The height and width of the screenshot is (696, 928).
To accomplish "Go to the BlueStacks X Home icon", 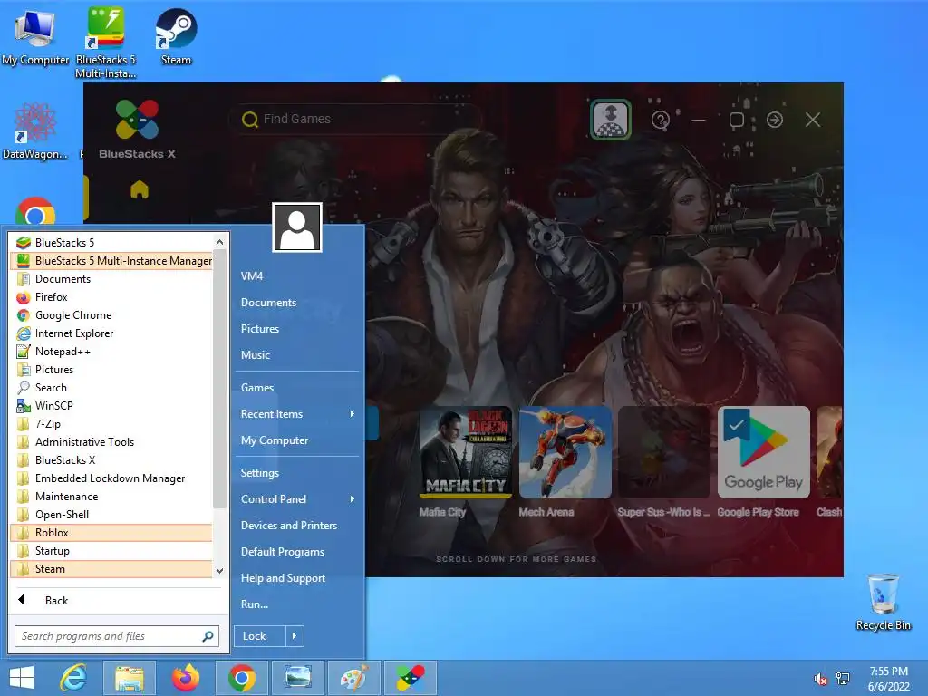I will click(139, 190).
